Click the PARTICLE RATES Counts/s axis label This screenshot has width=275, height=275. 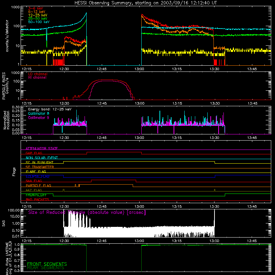(x=5, y=86)
